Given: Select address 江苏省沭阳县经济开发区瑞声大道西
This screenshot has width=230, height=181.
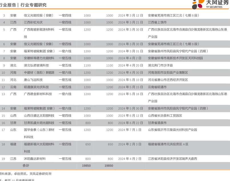Looking at the screenshot, I should click(172, 159).
